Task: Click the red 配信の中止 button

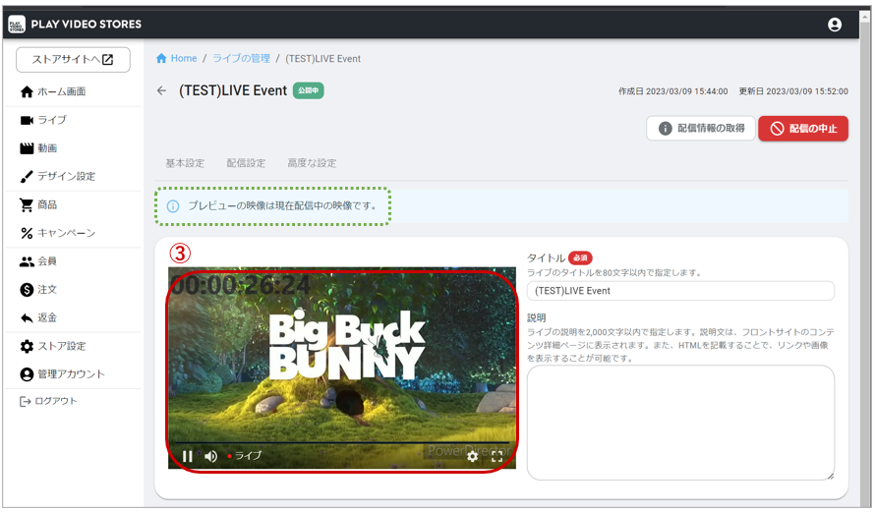Action: point(803,129)
